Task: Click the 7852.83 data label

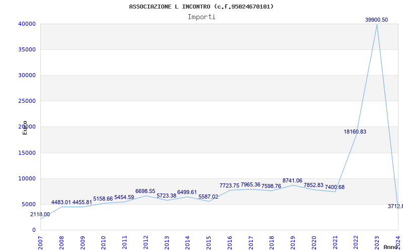Action: pos(313,185)
